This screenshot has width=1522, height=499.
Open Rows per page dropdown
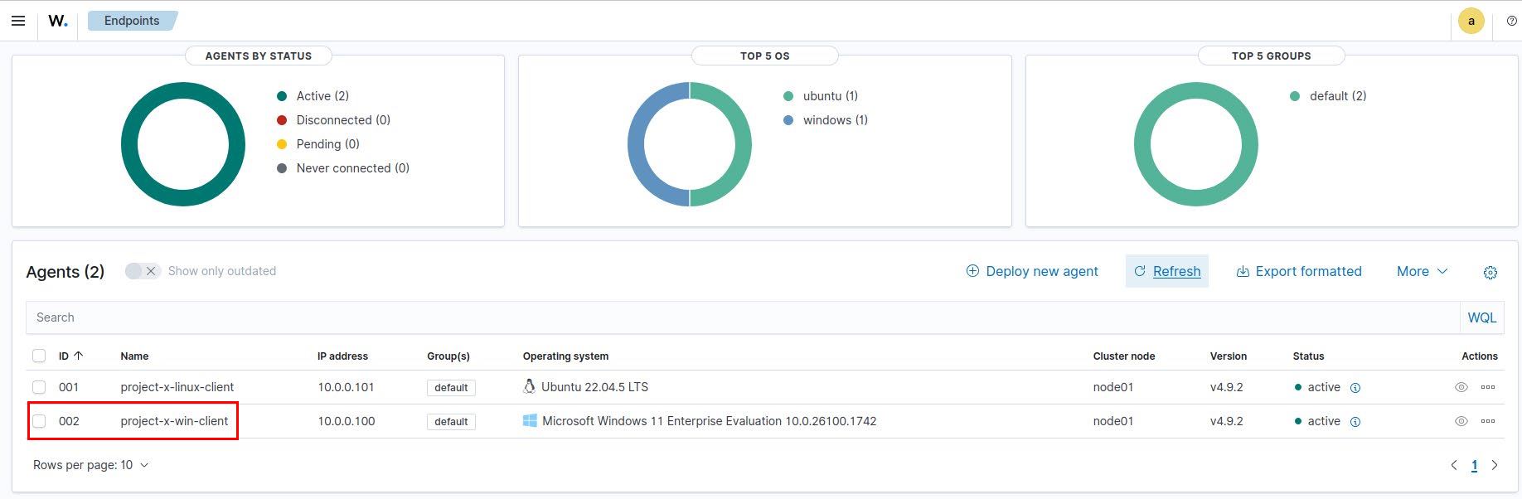[x=90, y=465]
